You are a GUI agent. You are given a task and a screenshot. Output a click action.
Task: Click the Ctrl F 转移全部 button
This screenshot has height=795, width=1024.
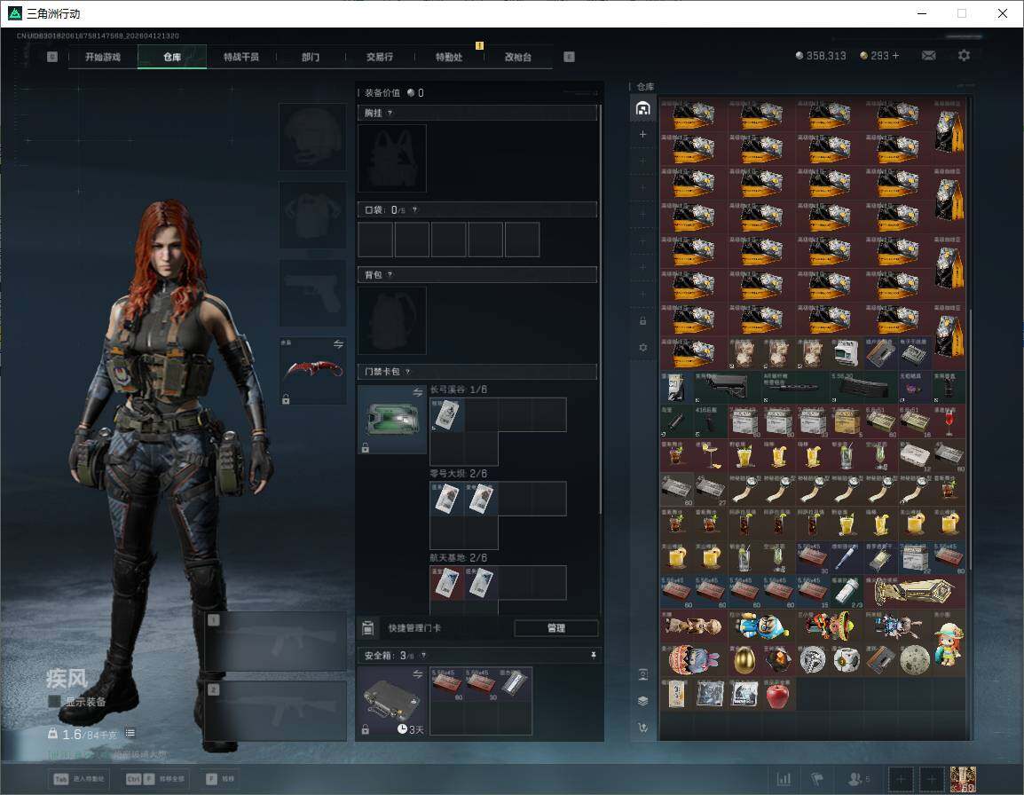coord(157,779)
